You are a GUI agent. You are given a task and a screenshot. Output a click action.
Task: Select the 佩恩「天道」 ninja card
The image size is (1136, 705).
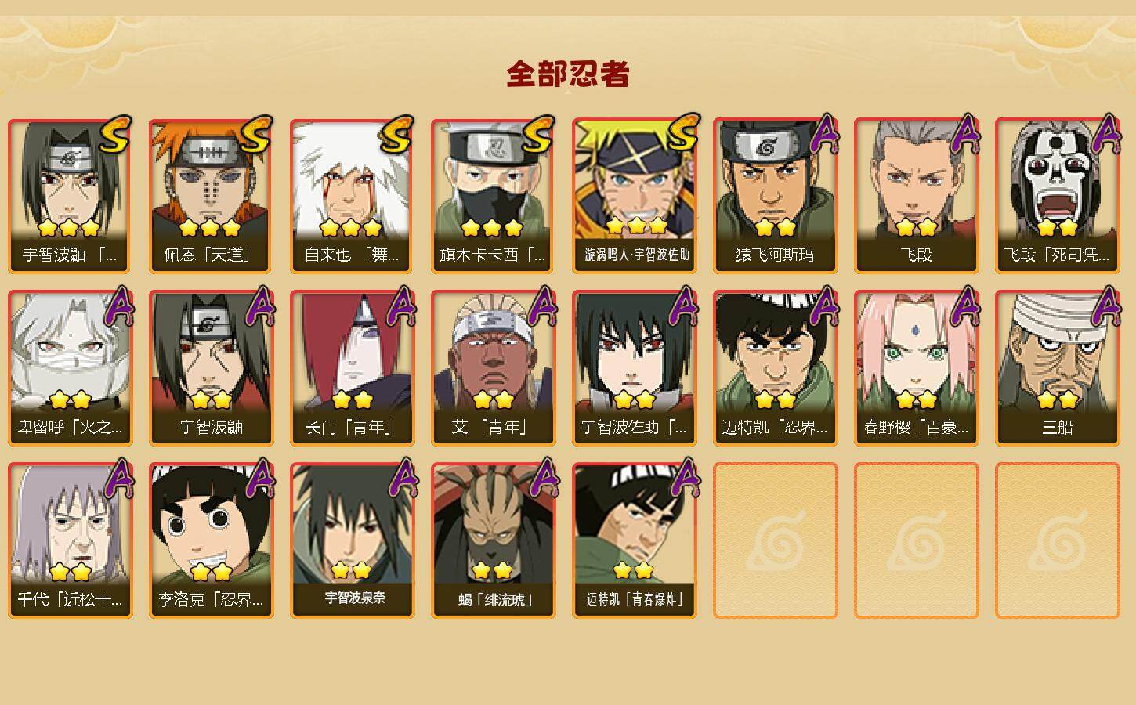pos(211,196)
